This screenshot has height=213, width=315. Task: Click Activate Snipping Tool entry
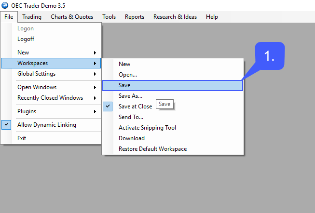pos(173,128)
